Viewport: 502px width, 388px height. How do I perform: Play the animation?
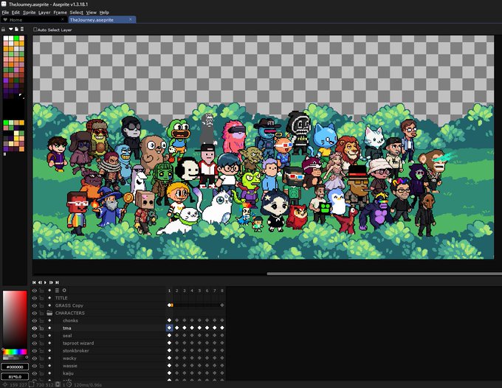point(46,283)
